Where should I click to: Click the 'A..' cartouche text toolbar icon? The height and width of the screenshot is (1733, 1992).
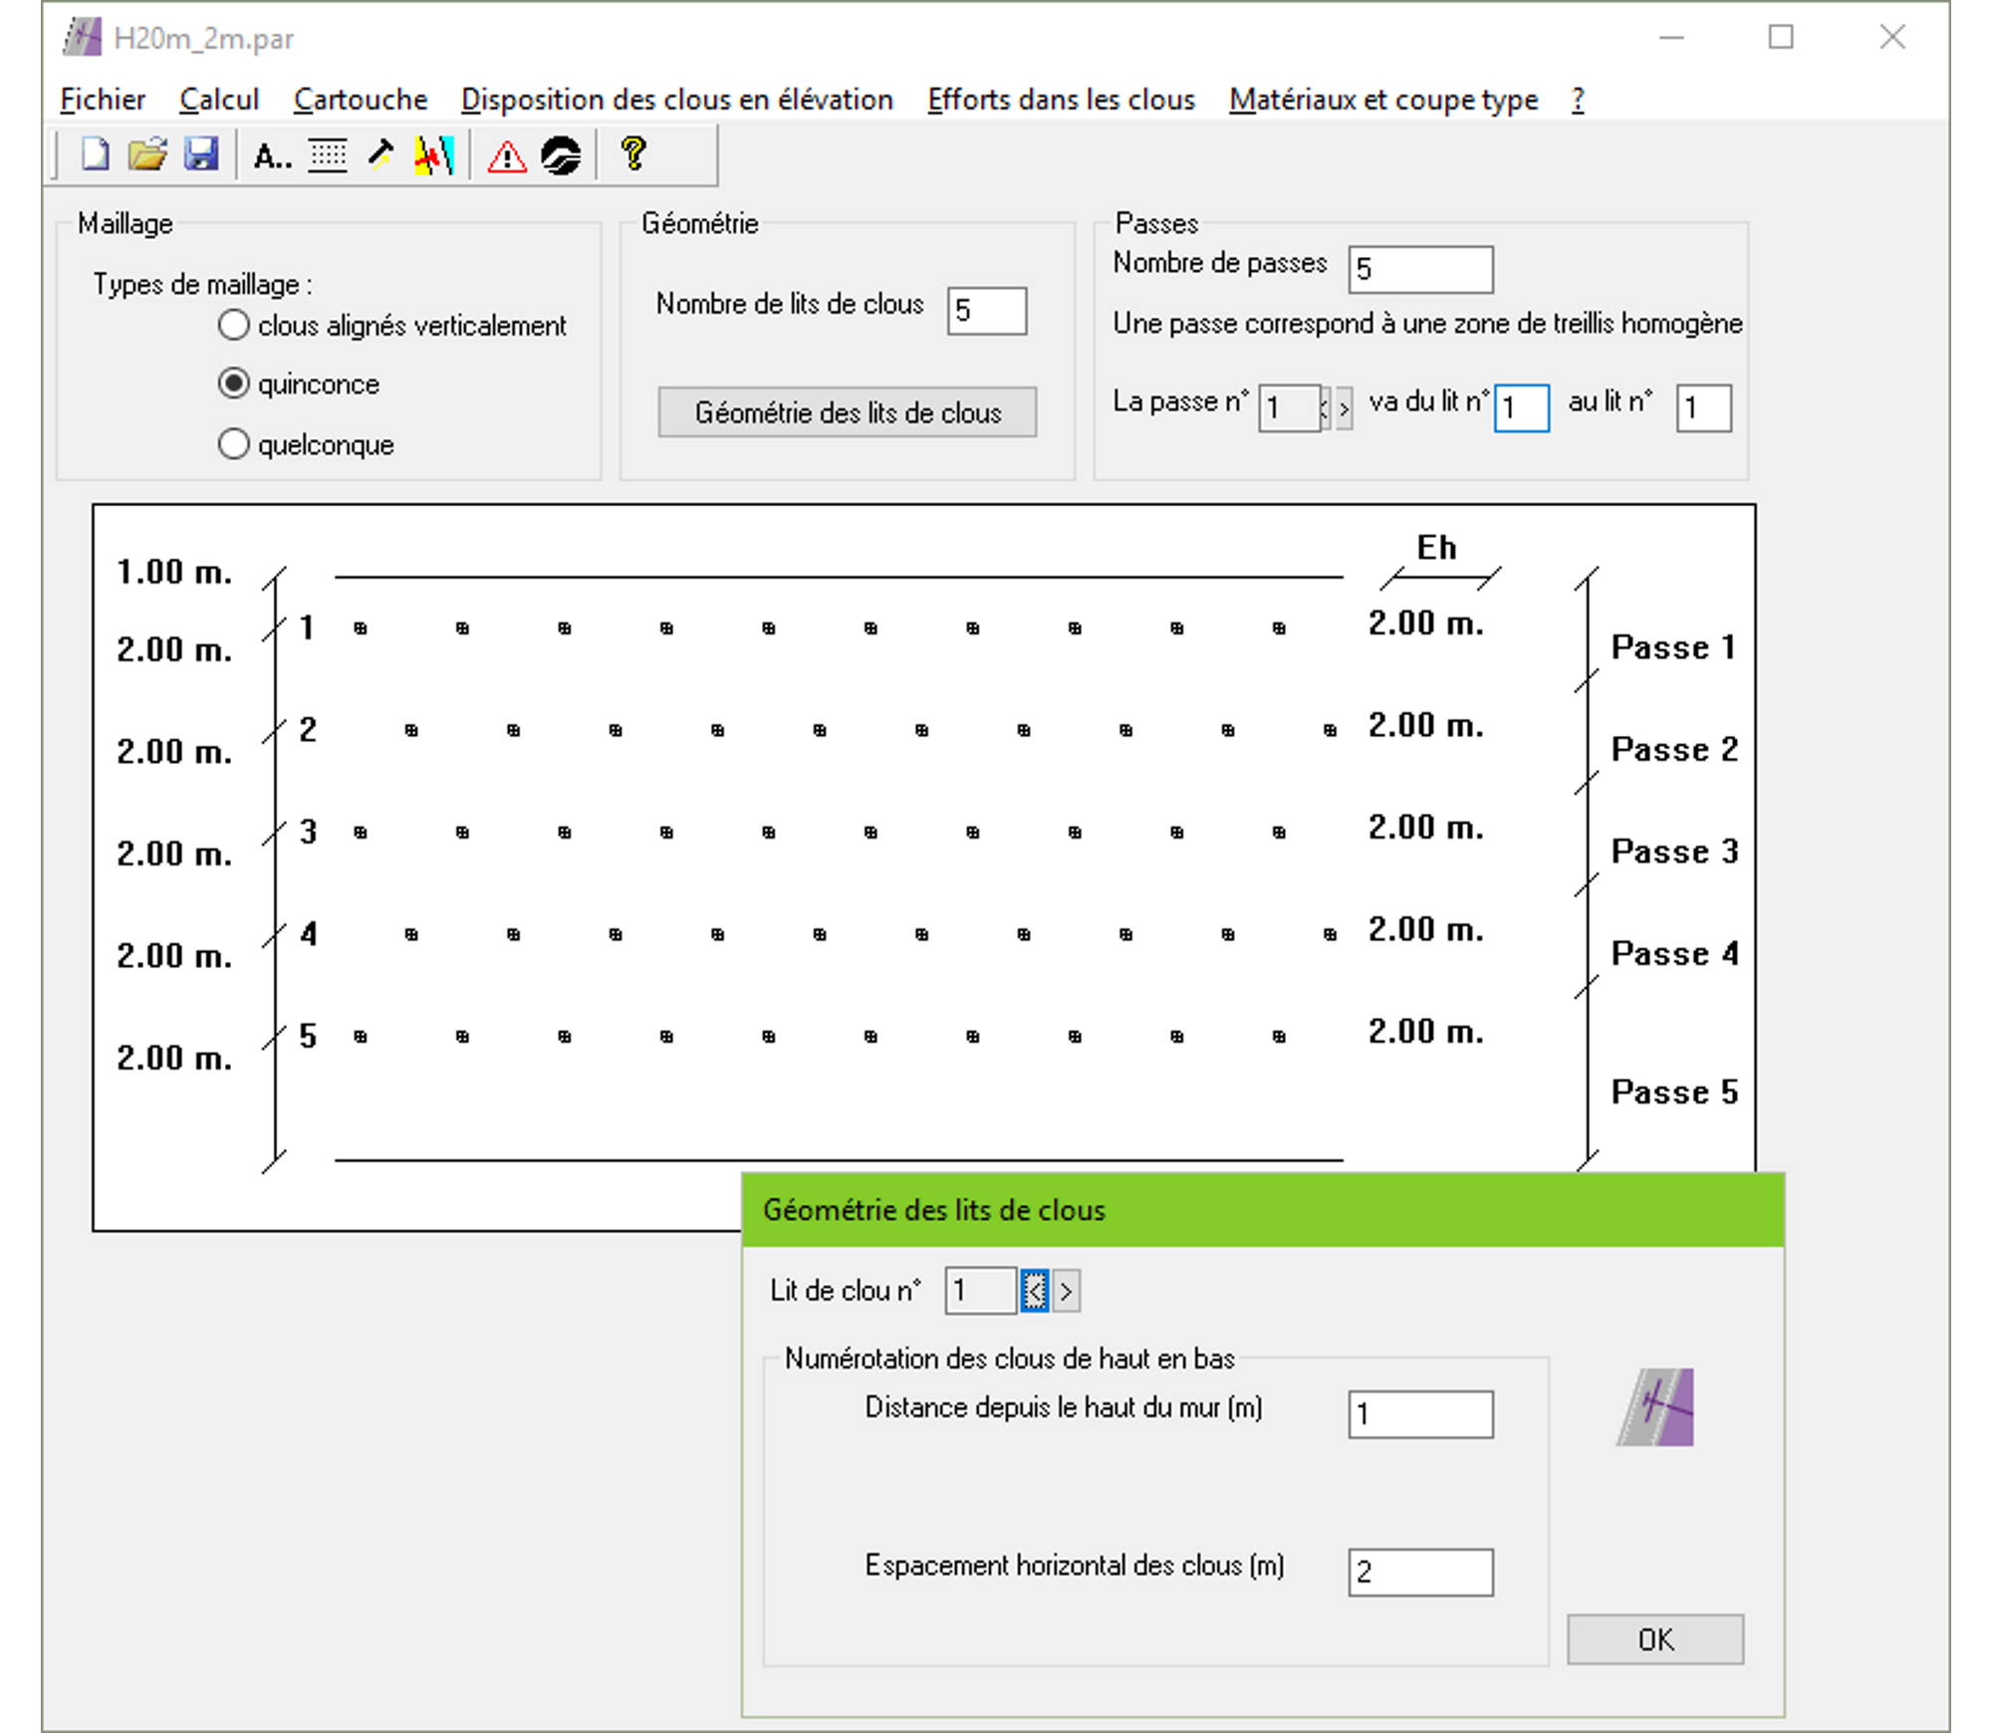(271, 156)
